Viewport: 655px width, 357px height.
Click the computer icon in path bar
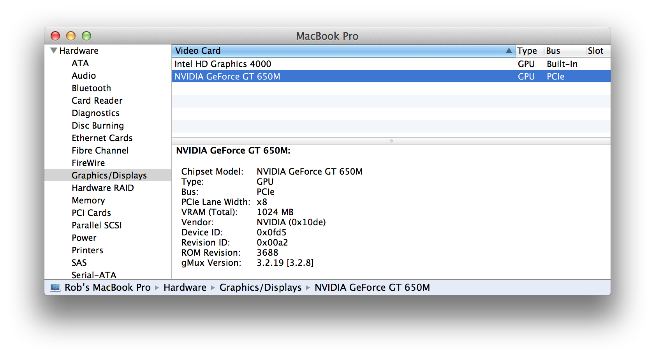coord(55,288)
